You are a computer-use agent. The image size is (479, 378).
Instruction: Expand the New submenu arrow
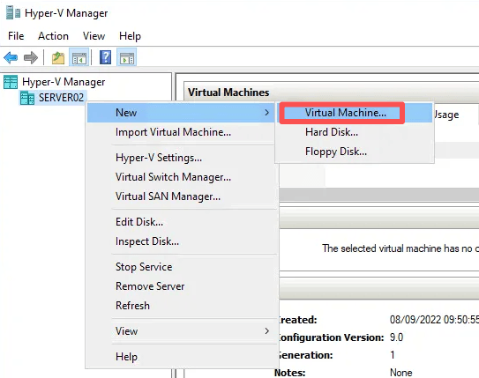click(x=266, y=113)
